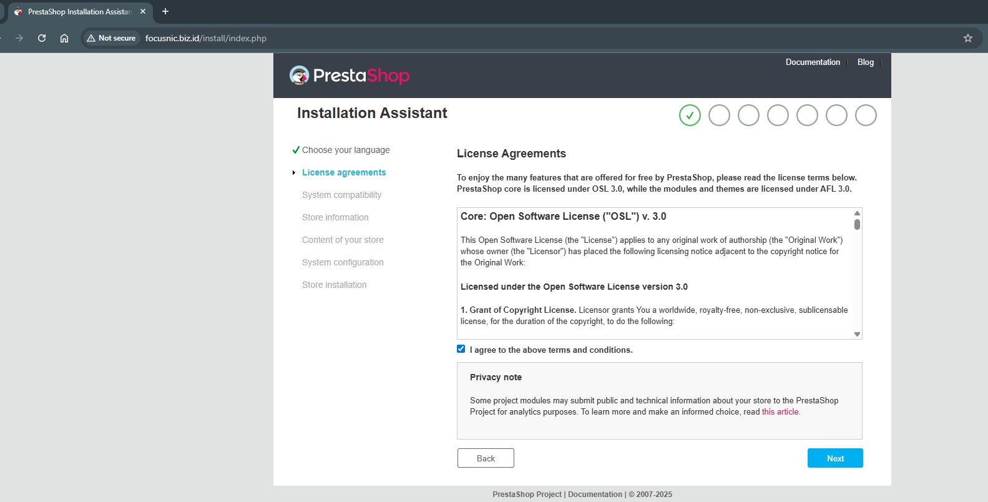
Task: Click the address bar URL field
Action: click(437, 38)
